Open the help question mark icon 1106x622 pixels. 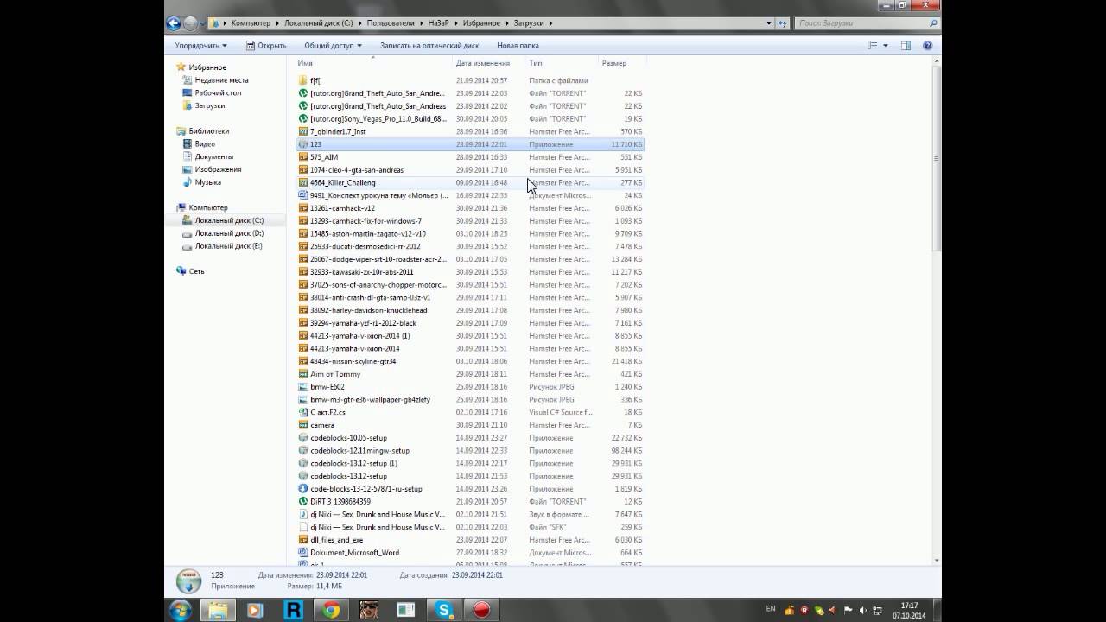928,46
